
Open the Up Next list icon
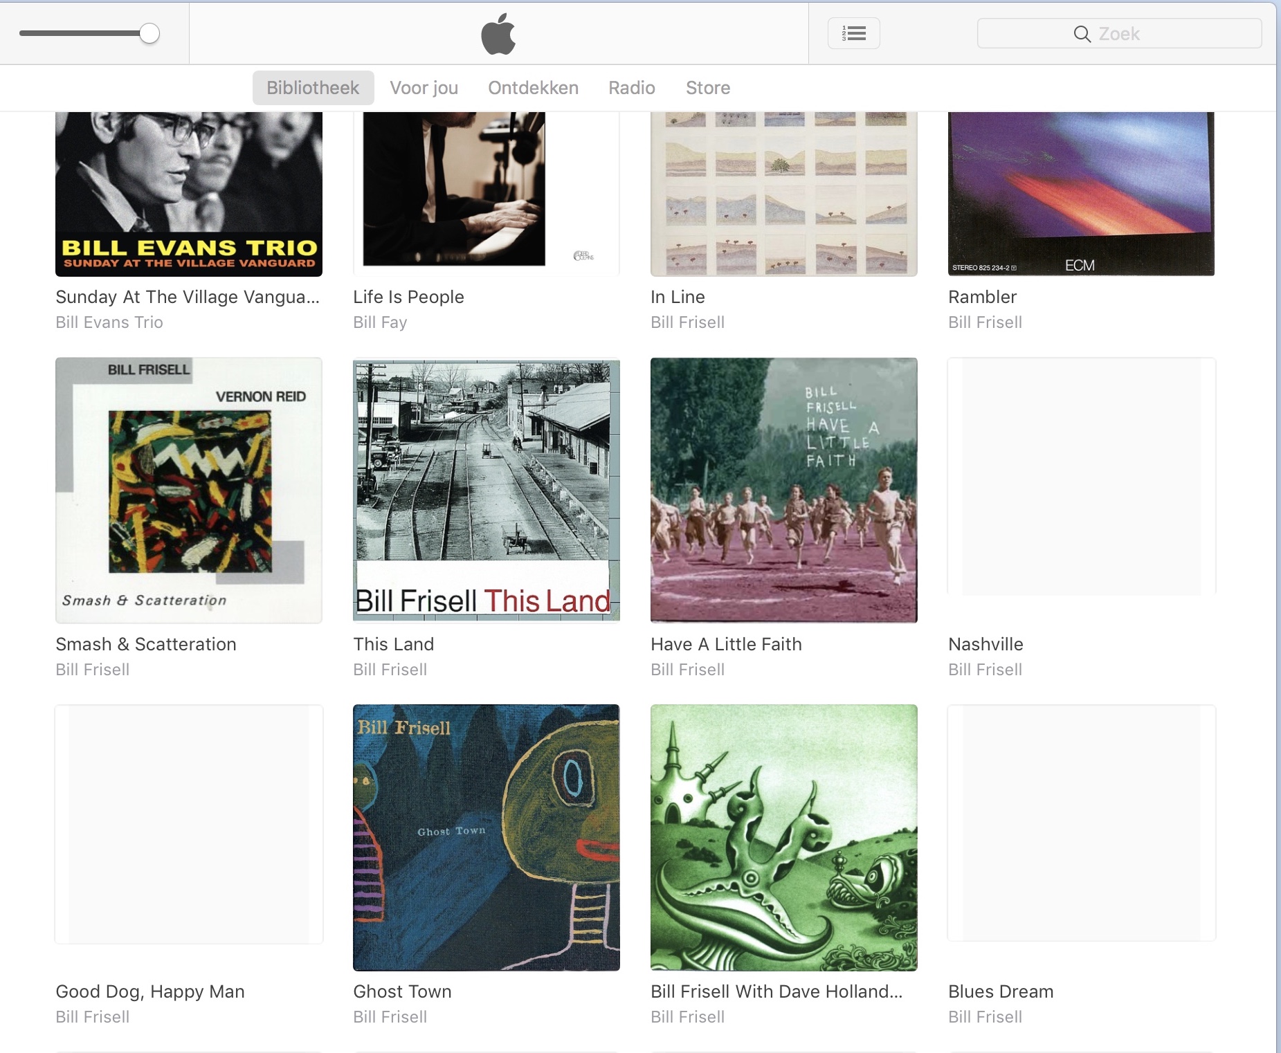[x=854, y=33]
